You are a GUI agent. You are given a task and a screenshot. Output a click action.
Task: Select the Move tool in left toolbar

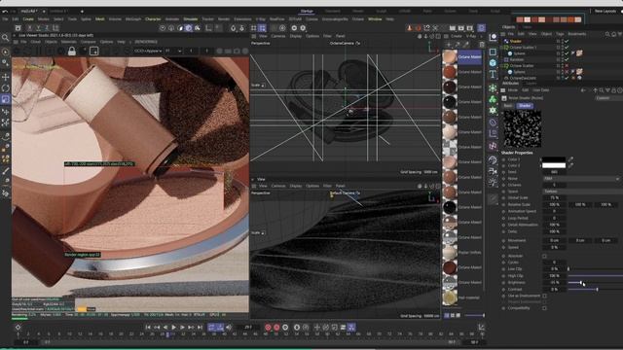click(6, 77)
